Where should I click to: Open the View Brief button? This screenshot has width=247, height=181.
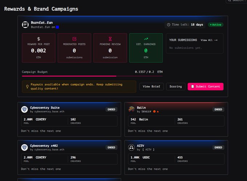pyautogui.click(x=151, y=87)
